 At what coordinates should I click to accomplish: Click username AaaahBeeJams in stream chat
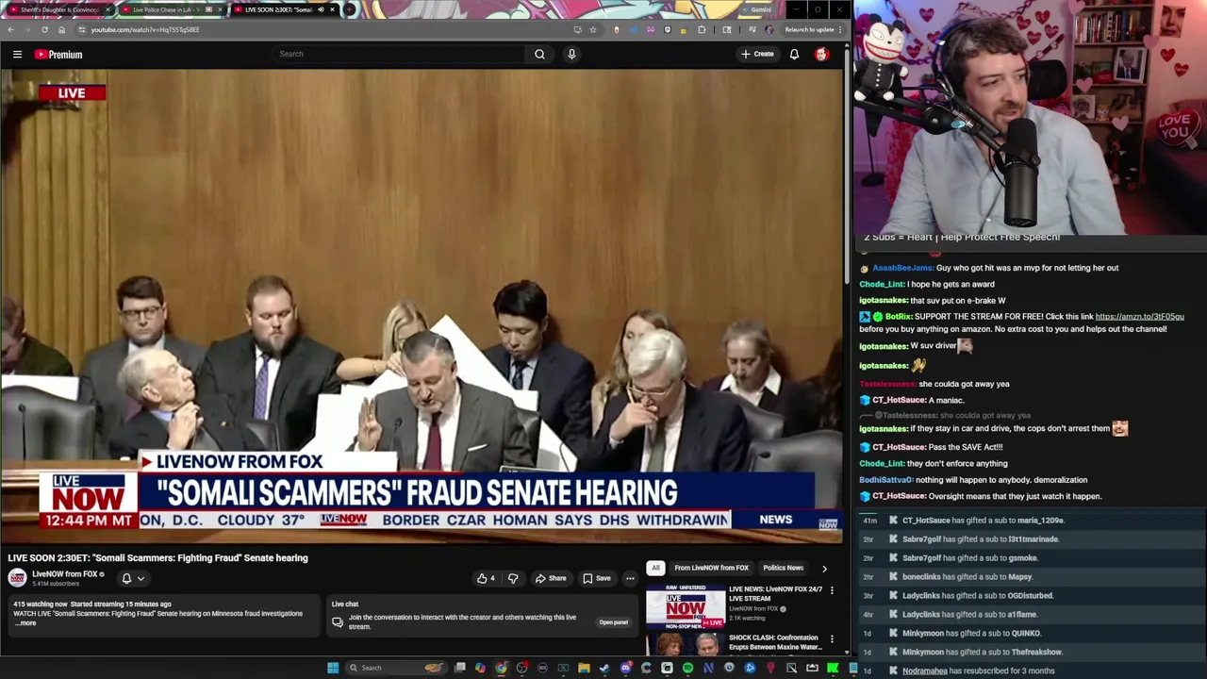[x=902, y=268]
